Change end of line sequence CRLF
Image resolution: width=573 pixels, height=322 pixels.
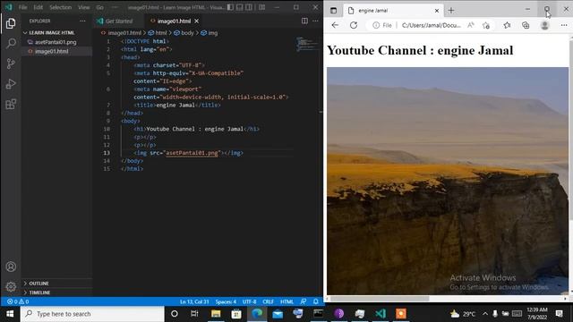tap(268, 301)
